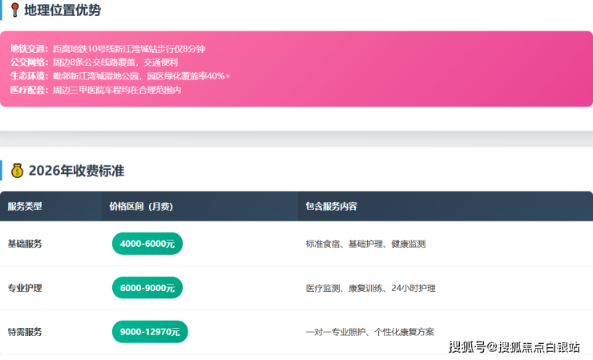
Task: Click the 地铁交通 label in pink card
Action: [x=30, y=49]
